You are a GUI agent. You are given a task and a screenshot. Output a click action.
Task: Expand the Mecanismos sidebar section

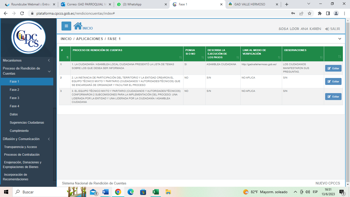[x=49, y=61]
